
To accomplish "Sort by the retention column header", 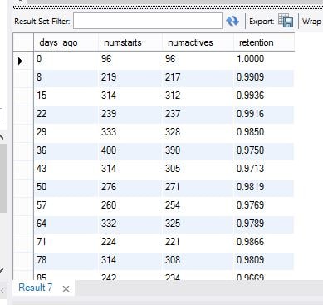I will pyautogui.click(x=264, y=42).
